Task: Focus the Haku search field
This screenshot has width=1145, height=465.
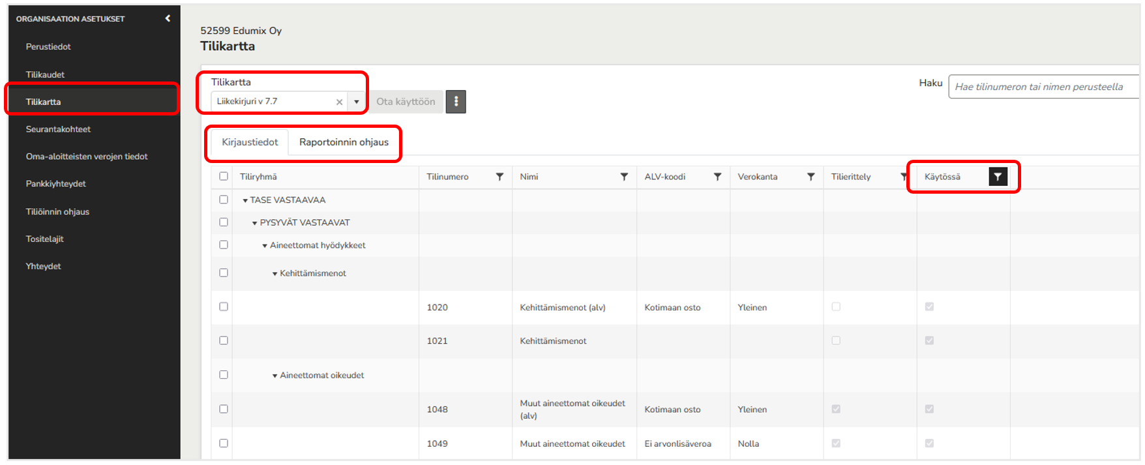Action: [x=1043, y=87]
